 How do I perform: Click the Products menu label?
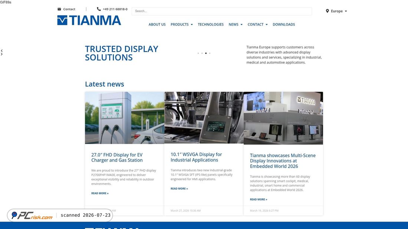tap(180, 24)
